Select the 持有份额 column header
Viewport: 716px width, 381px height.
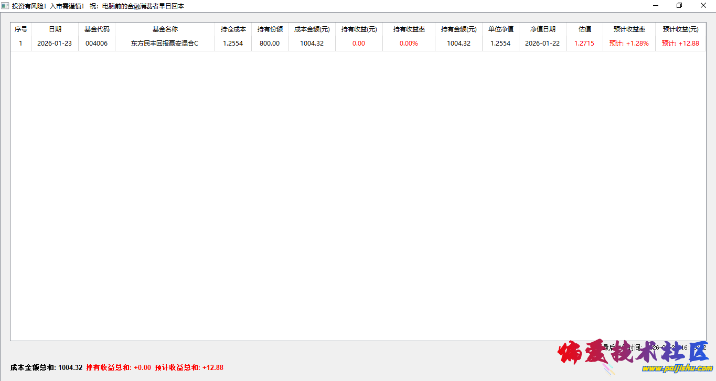point(270,29)
